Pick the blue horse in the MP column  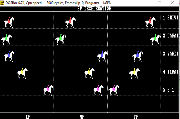tap(102, 56)
